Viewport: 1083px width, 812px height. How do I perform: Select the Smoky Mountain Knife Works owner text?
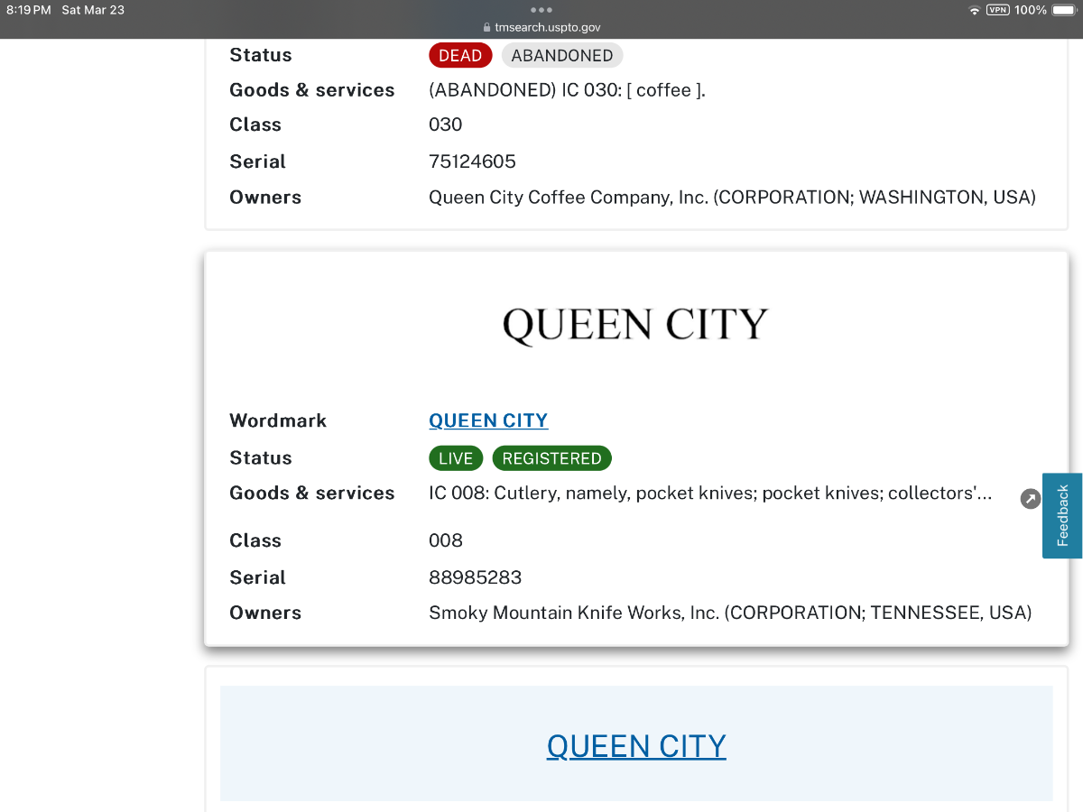[730, 613]
